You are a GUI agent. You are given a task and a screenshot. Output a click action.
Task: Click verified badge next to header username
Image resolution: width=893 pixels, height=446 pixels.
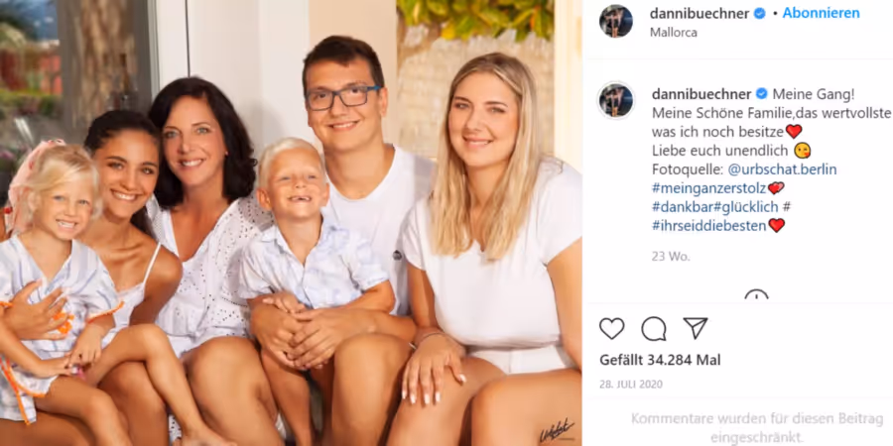pos(760,14)
